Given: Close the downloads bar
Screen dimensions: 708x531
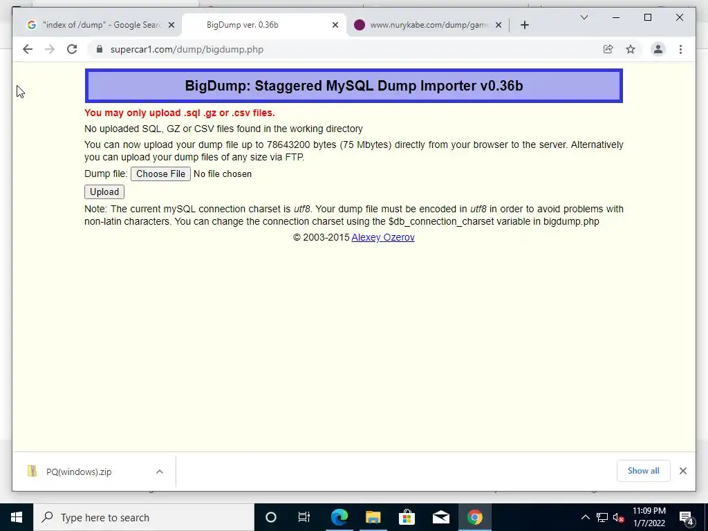Looking at the screenshot, I should (x=682, y=471).
